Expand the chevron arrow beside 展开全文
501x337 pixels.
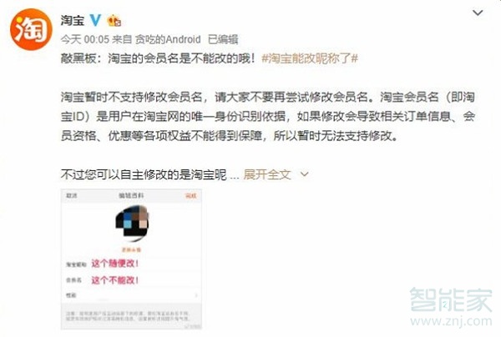[x=305, y=174]
